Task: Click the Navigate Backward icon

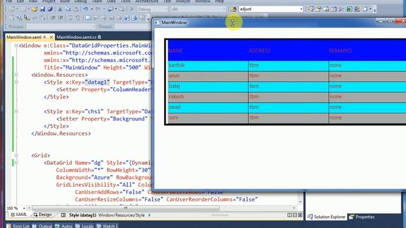Action: point(110,9)
